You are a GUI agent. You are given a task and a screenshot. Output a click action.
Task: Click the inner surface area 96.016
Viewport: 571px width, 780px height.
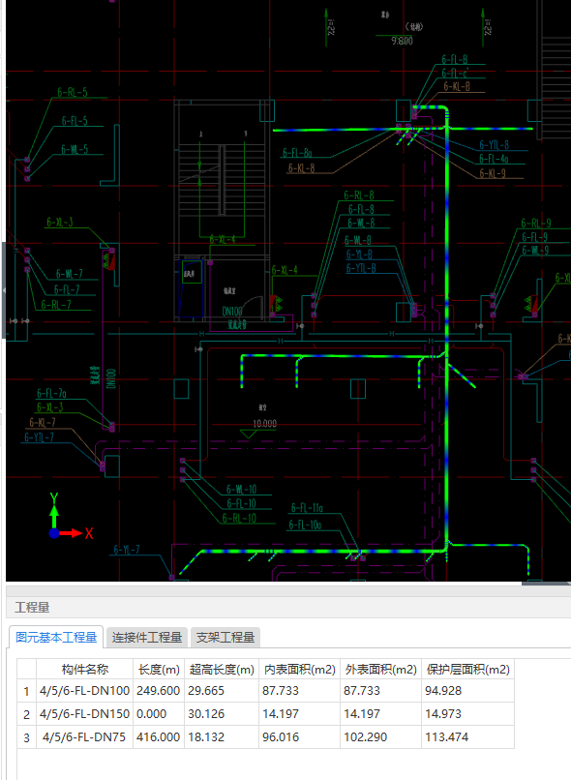(x=281, y=736)
